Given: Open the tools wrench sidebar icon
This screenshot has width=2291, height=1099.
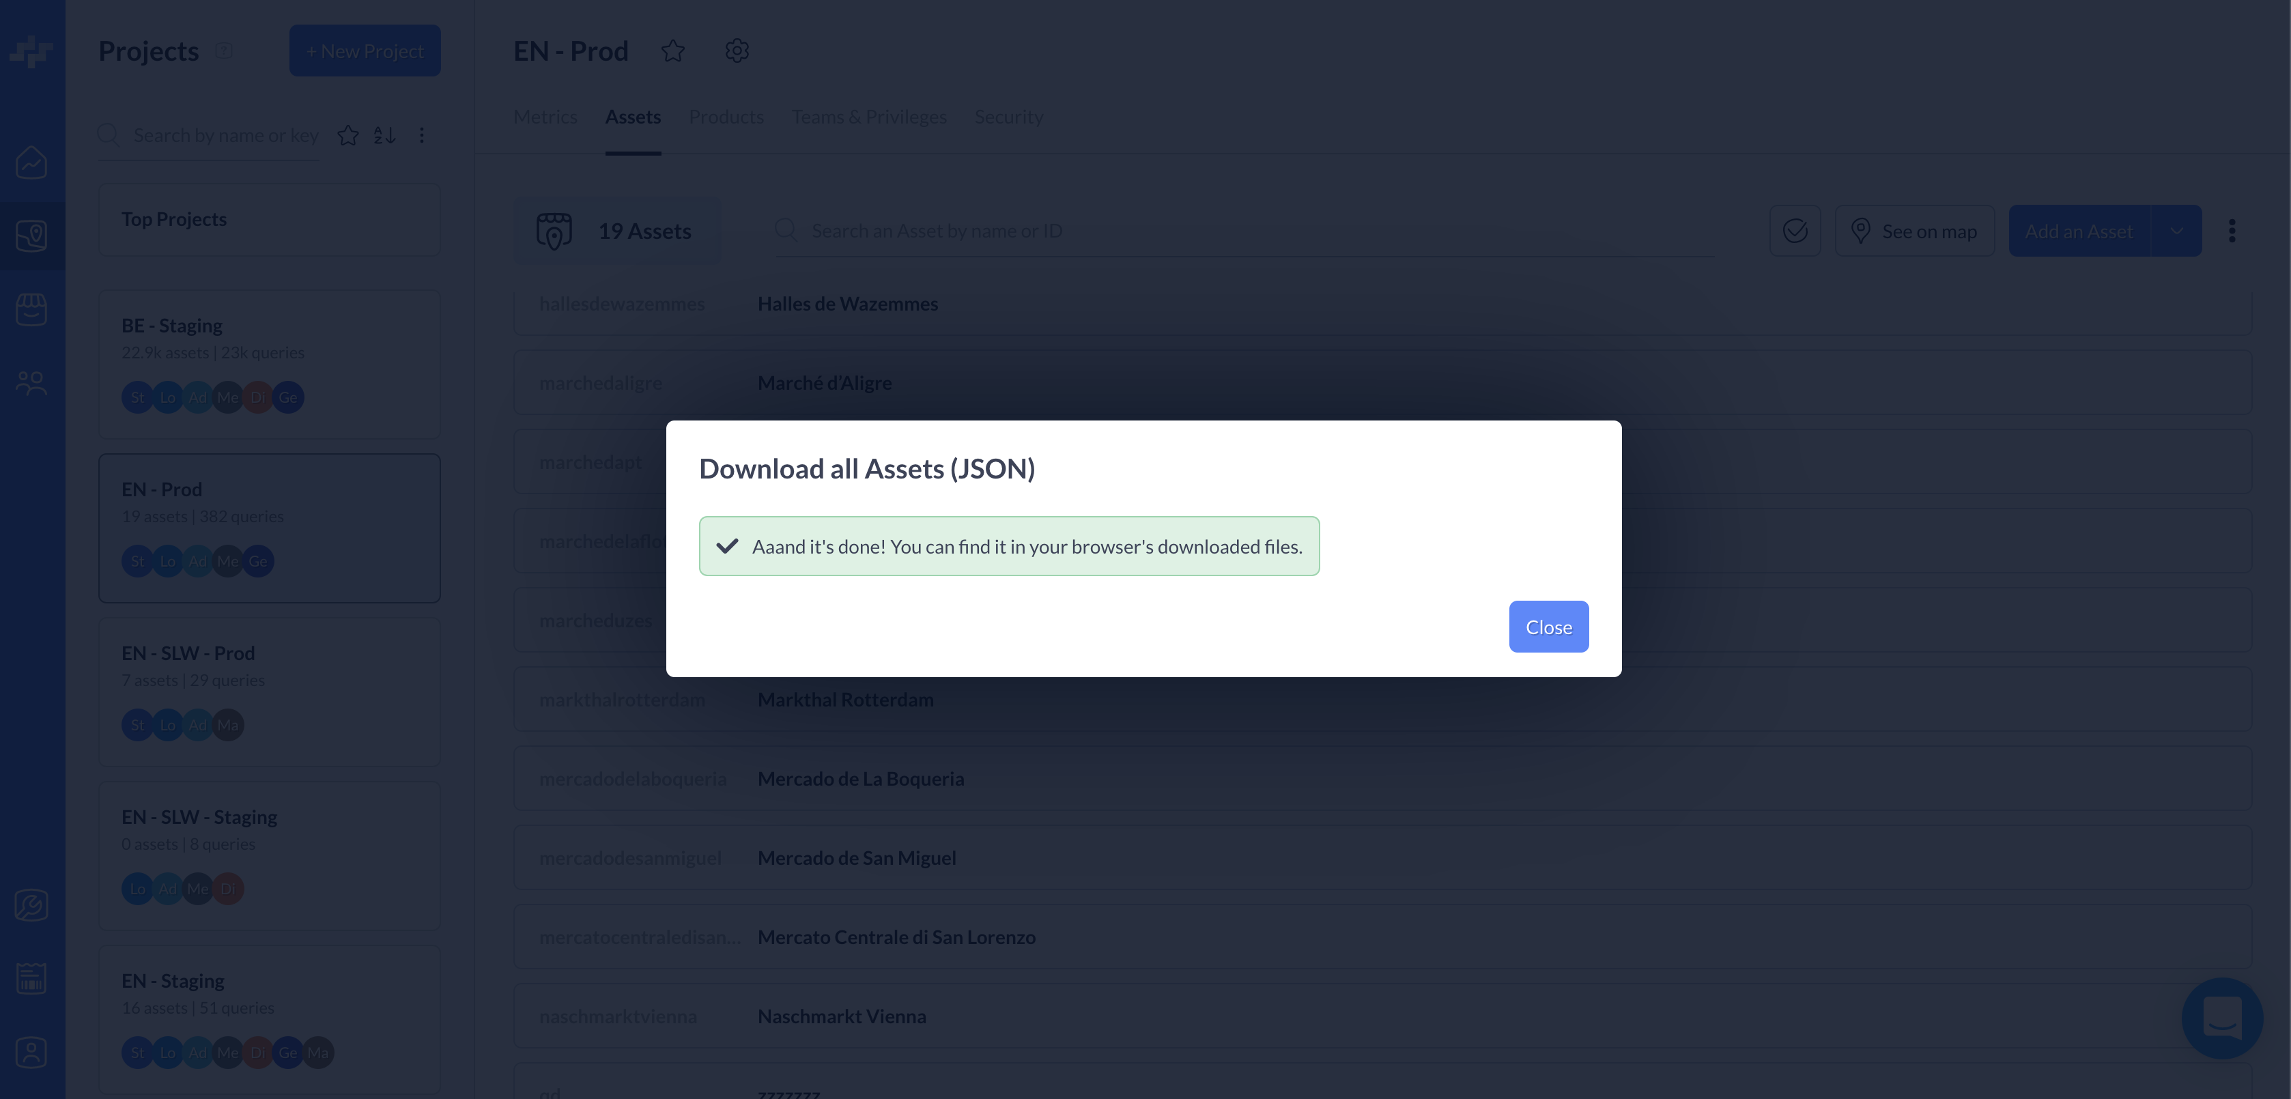Looking at the screenshot, I should pyautogui.click(x=32, y=905).
